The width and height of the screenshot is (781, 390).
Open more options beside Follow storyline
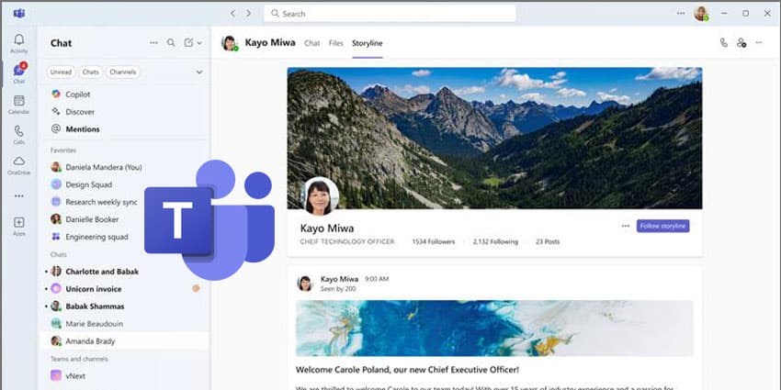[x=626, y=226]
